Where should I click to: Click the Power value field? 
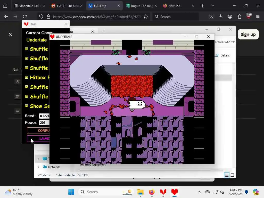44,122
